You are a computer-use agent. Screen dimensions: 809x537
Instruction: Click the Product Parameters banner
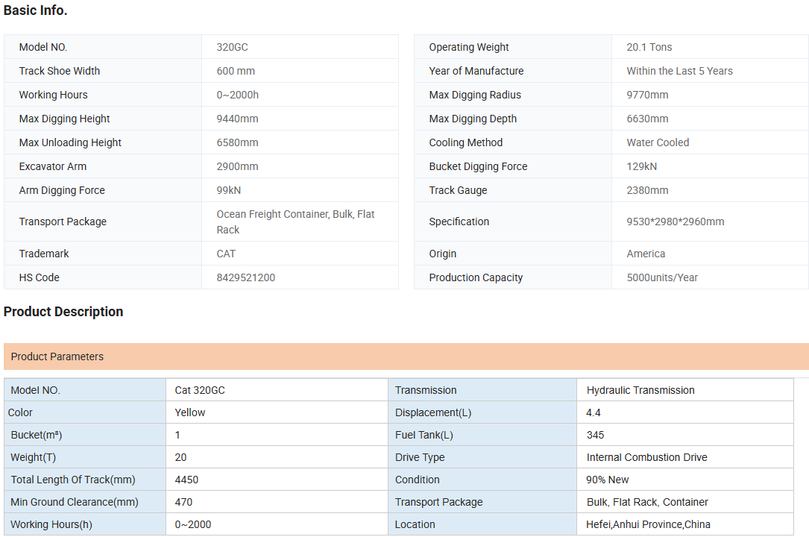(x=406, y=357)
